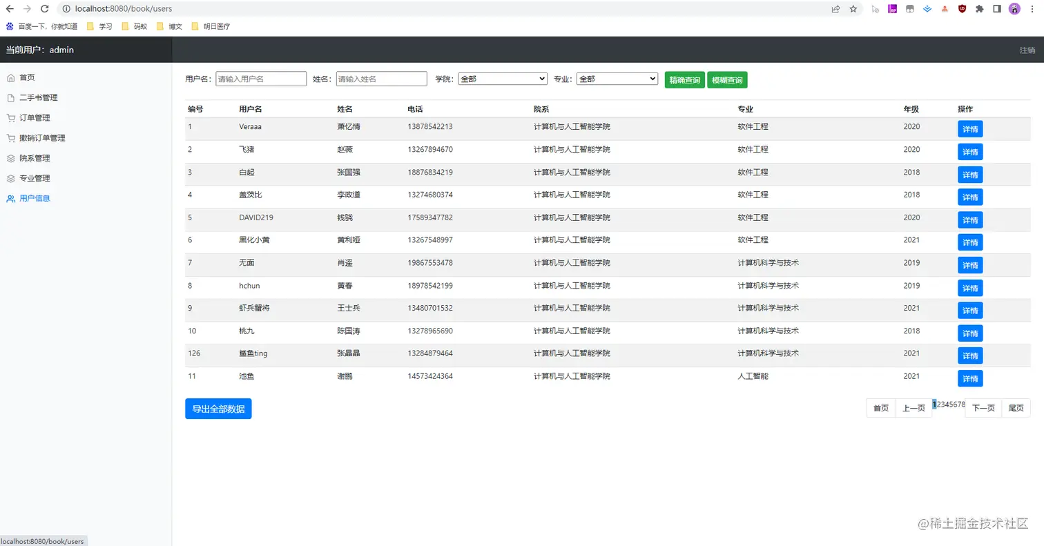The image size is (1044, 546).
Task: Open the uBlock Origin red shield
Action: [962, 9]
